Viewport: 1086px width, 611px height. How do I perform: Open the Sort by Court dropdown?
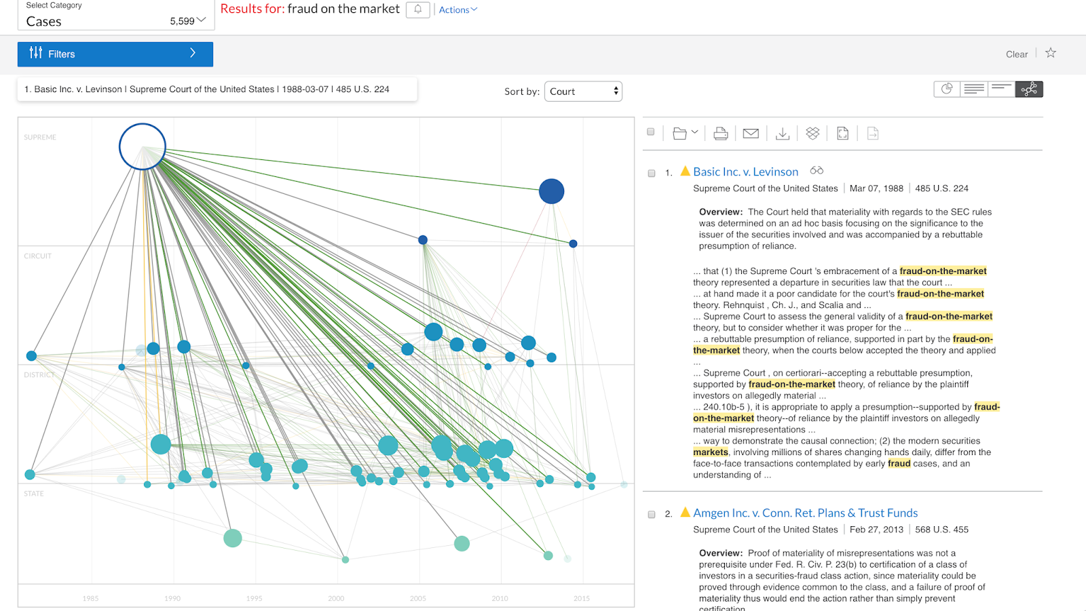pos(582,90)
